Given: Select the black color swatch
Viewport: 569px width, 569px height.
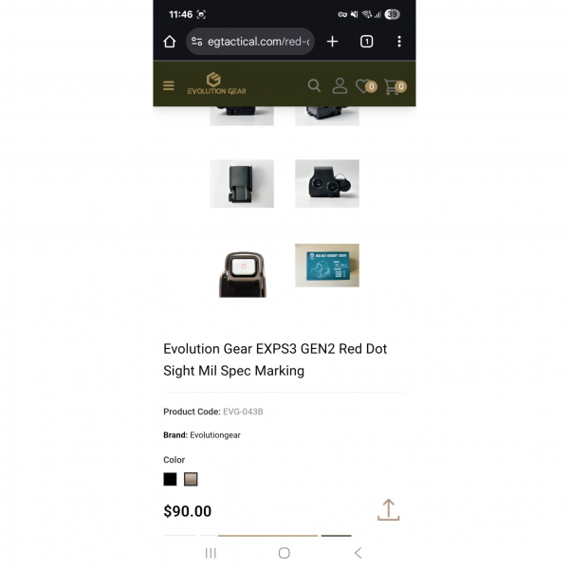Looking at the screenshot, I should 170,479.
